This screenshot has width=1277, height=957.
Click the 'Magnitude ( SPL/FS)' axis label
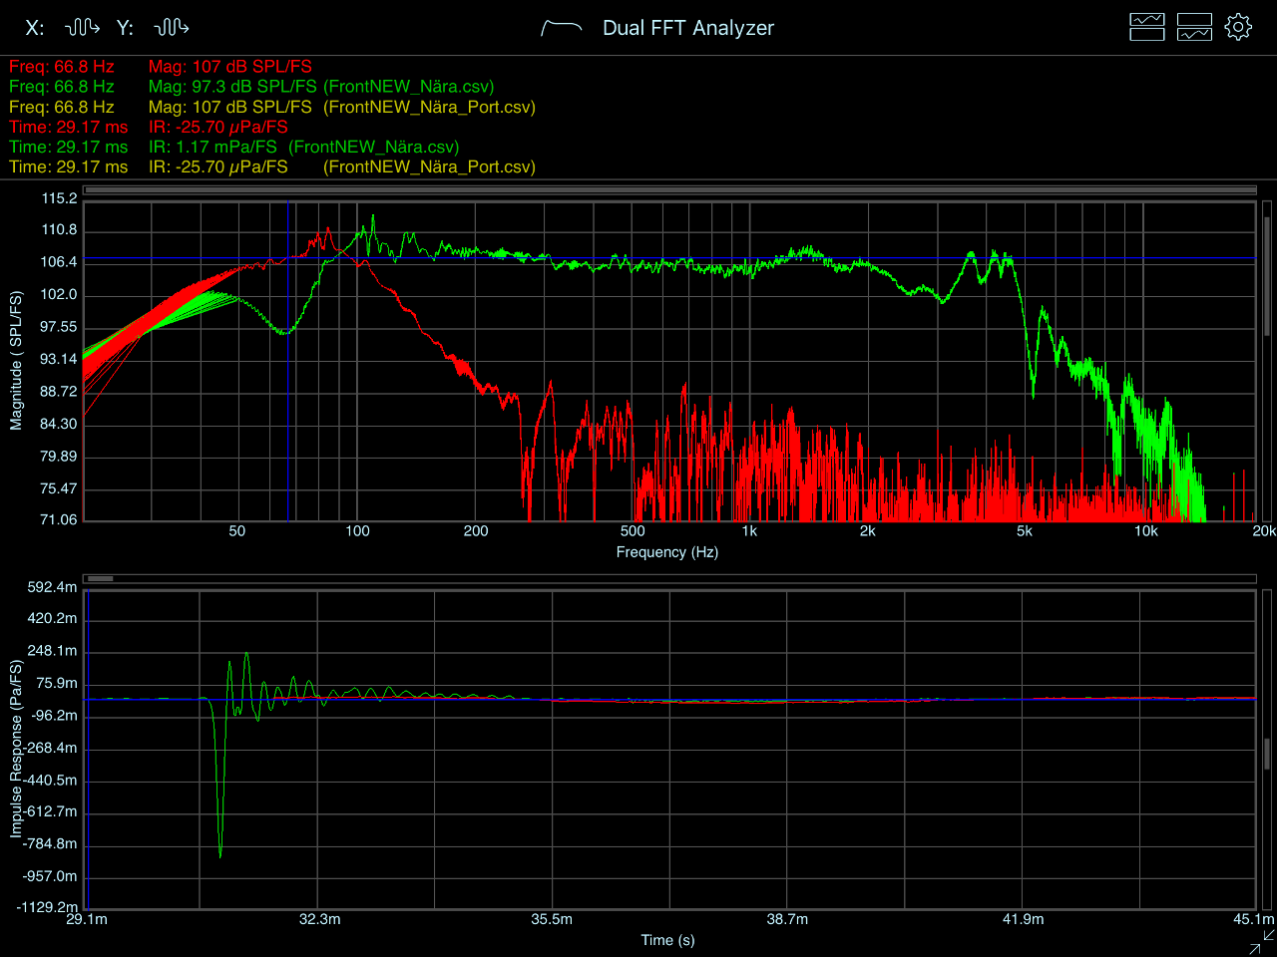click(15, 361)
